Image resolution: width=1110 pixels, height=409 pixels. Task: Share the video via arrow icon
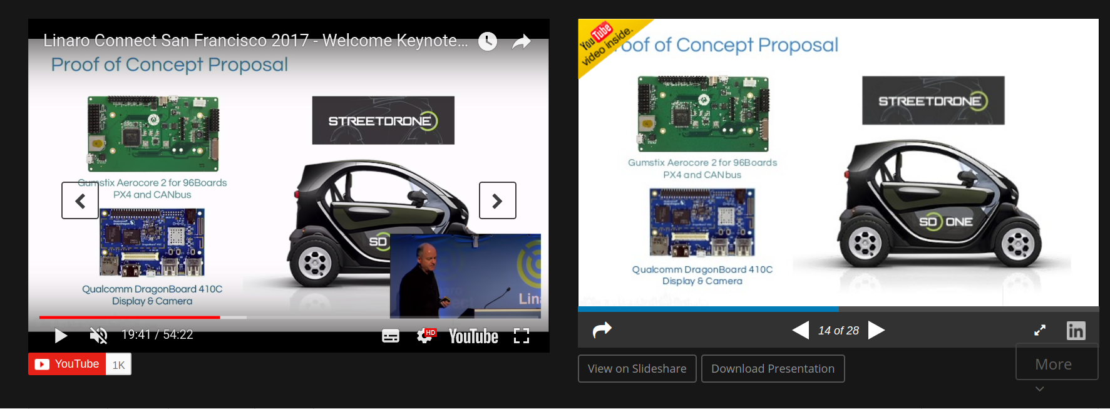(x=522, y=42)
